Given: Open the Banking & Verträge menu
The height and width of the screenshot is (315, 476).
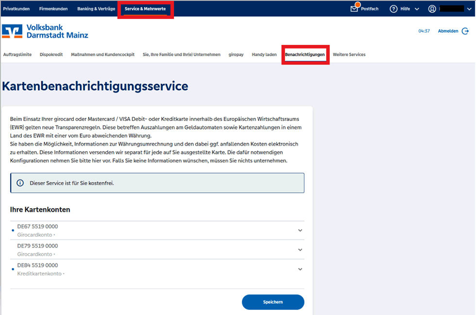Looking at the screenshot, I should tap(96, 9).
